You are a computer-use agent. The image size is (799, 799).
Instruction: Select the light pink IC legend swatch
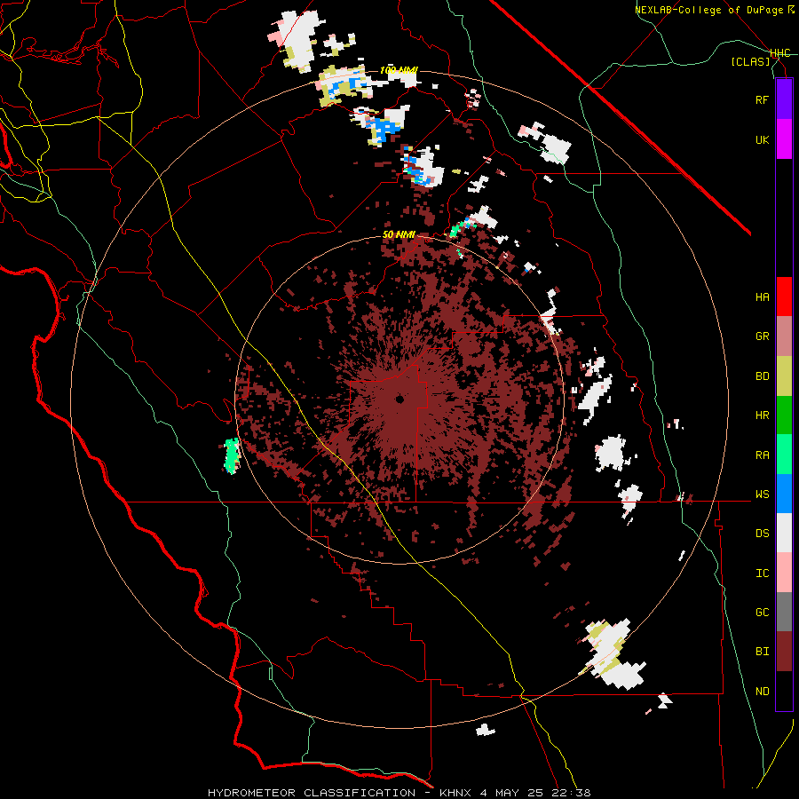point(784,573)
